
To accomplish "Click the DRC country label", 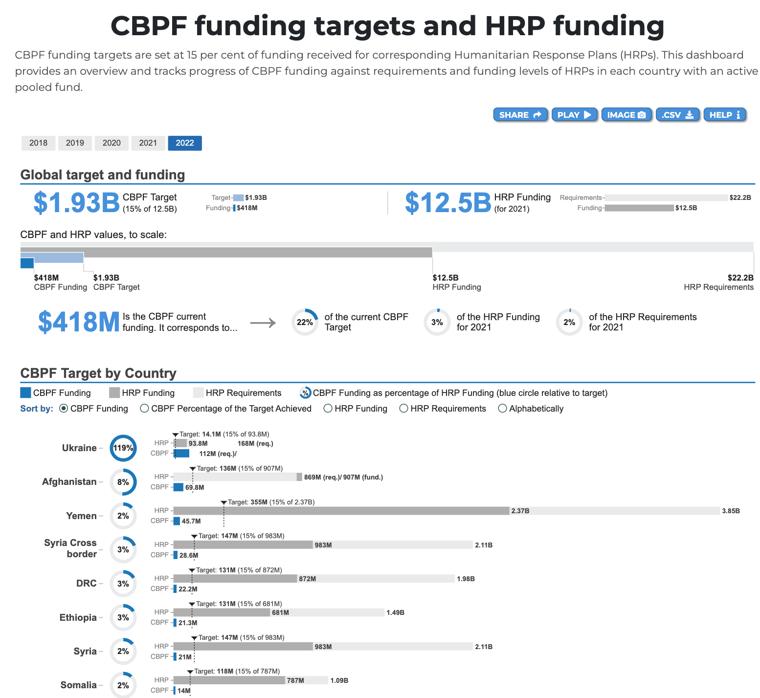I will coord(87,584).
